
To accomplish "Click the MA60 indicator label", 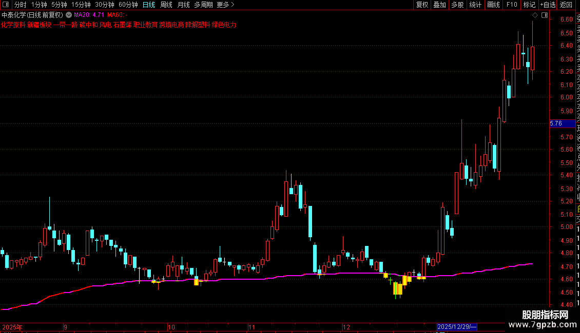I will pos(118,15).
